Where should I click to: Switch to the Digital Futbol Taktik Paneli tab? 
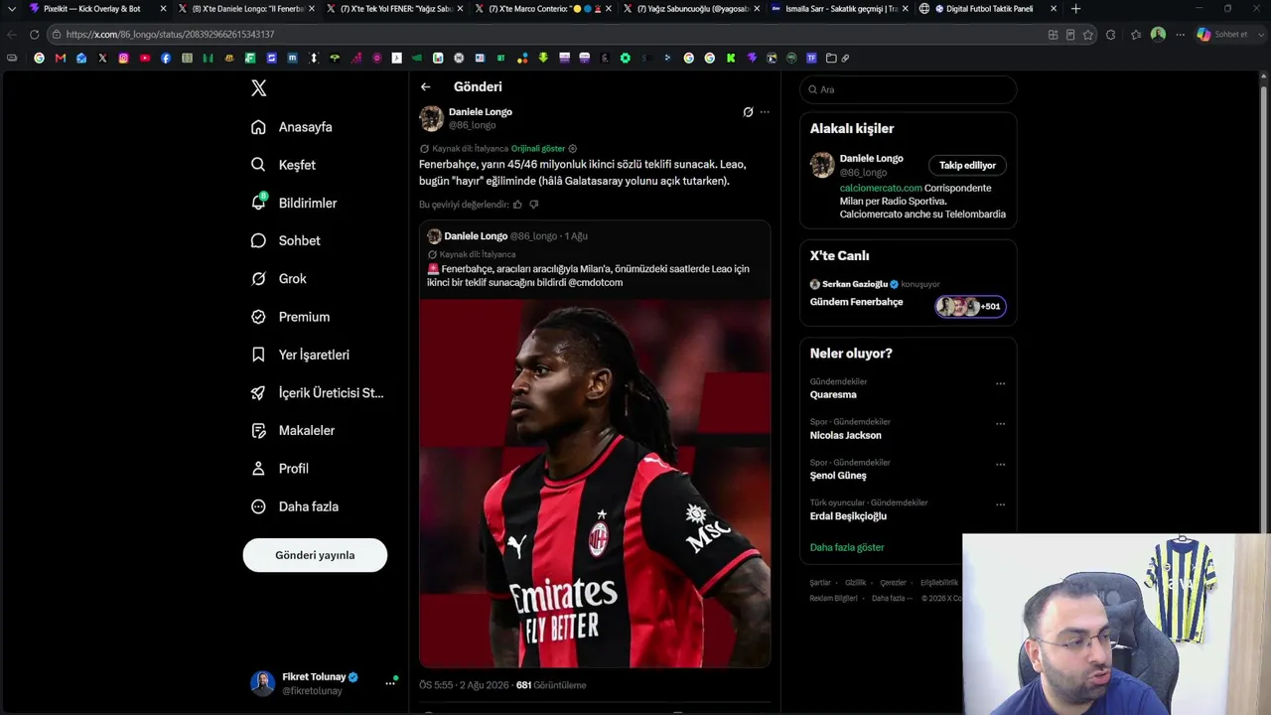click(988, 9)
